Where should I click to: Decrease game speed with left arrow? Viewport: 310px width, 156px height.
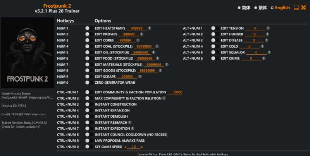(126, 147)
